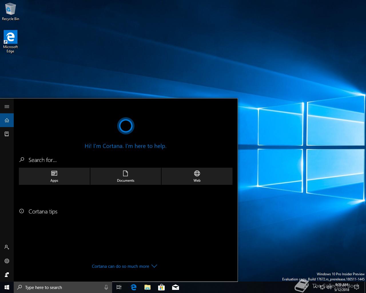Expand Cortana can do so much more
This screenshot has width=366, height=293.
[124, 266]
